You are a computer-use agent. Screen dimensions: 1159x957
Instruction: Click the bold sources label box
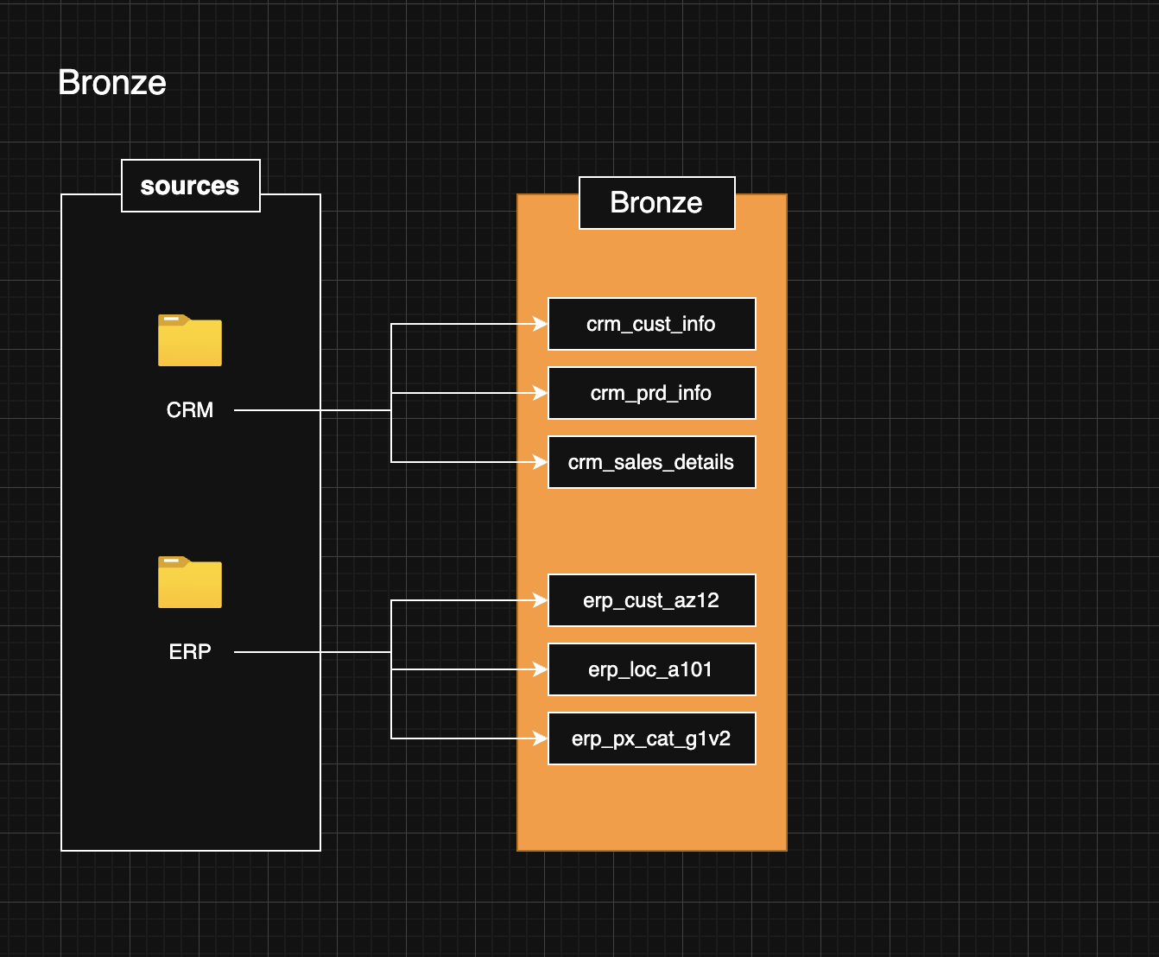coord(190,186)
